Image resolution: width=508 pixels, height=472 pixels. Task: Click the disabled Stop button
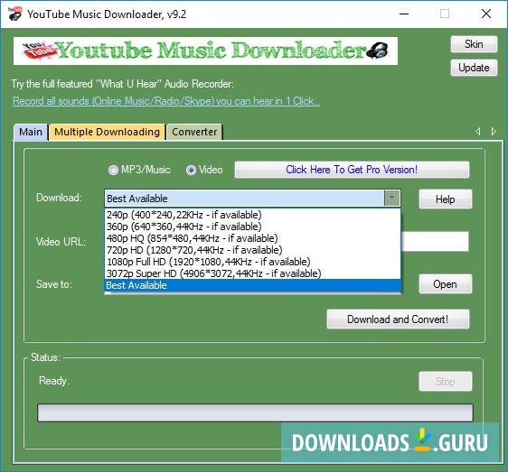point(445,382)
